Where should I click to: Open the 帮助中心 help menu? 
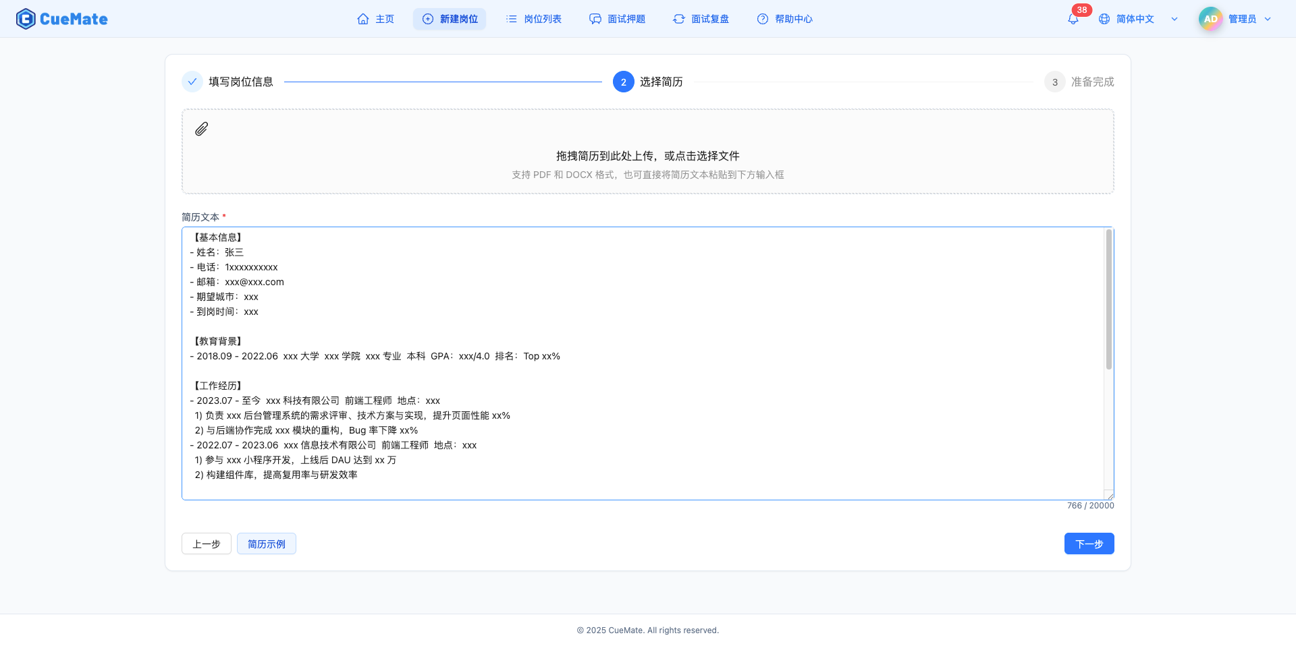[784, 19]
